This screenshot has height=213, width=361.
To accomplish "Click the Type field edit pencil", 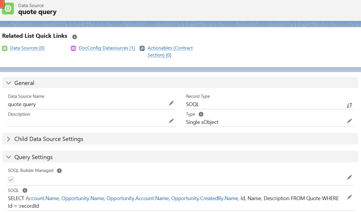I will 349,121.
